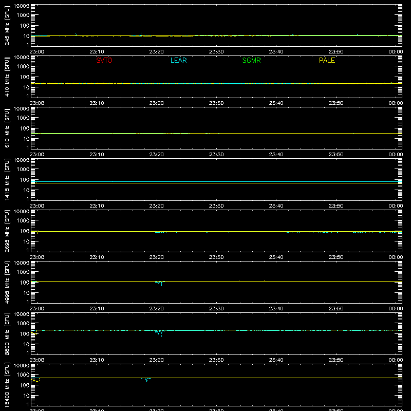Click the 23:10 label under the 4995 MHz panel
The height and width of the screenshot is (411, 411).
point(97,309)
